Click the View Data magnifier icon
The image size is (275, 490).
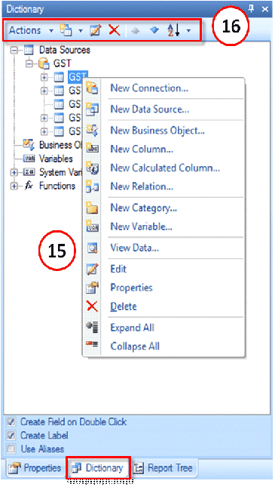pos(92,248)
